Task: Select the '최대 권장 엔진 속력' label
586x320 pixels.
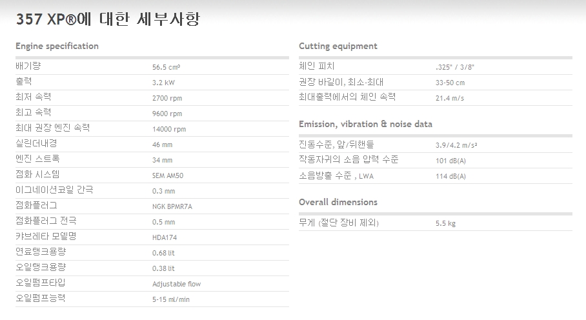Action: coord(53,128)
